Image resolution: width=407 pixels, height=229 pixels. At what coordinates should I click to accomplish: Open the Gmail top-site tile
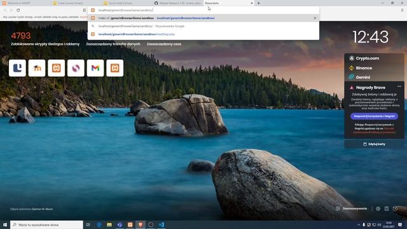[95, 68]
